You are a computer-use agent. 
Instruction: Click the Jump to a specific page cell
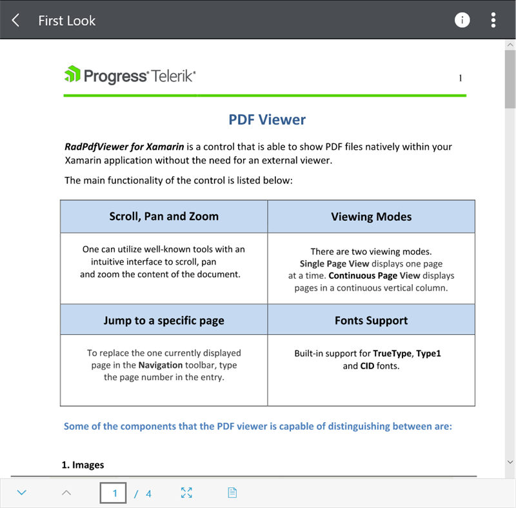(x=164, y=320)
